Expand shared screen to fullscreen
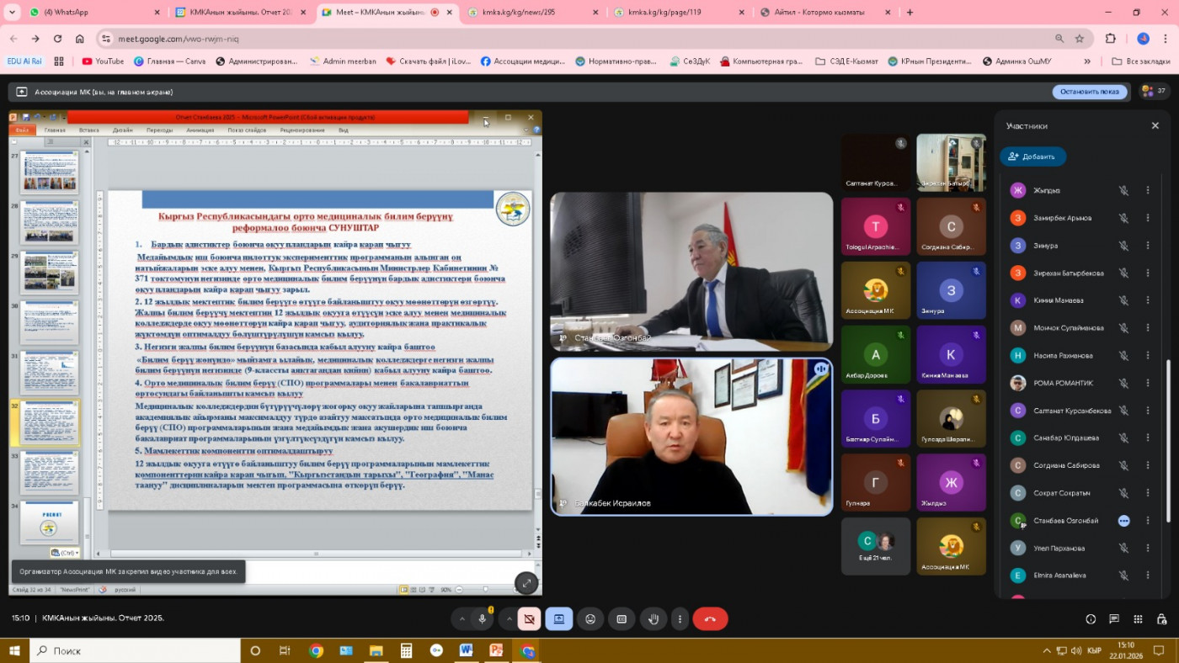This screenshot has width=1179, height=663. point(526,582)
